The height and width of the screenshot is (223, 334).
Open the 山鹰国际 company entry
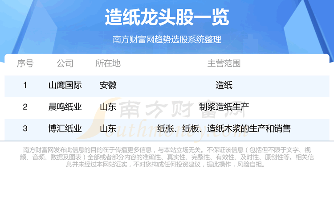(x=65, y=85)
